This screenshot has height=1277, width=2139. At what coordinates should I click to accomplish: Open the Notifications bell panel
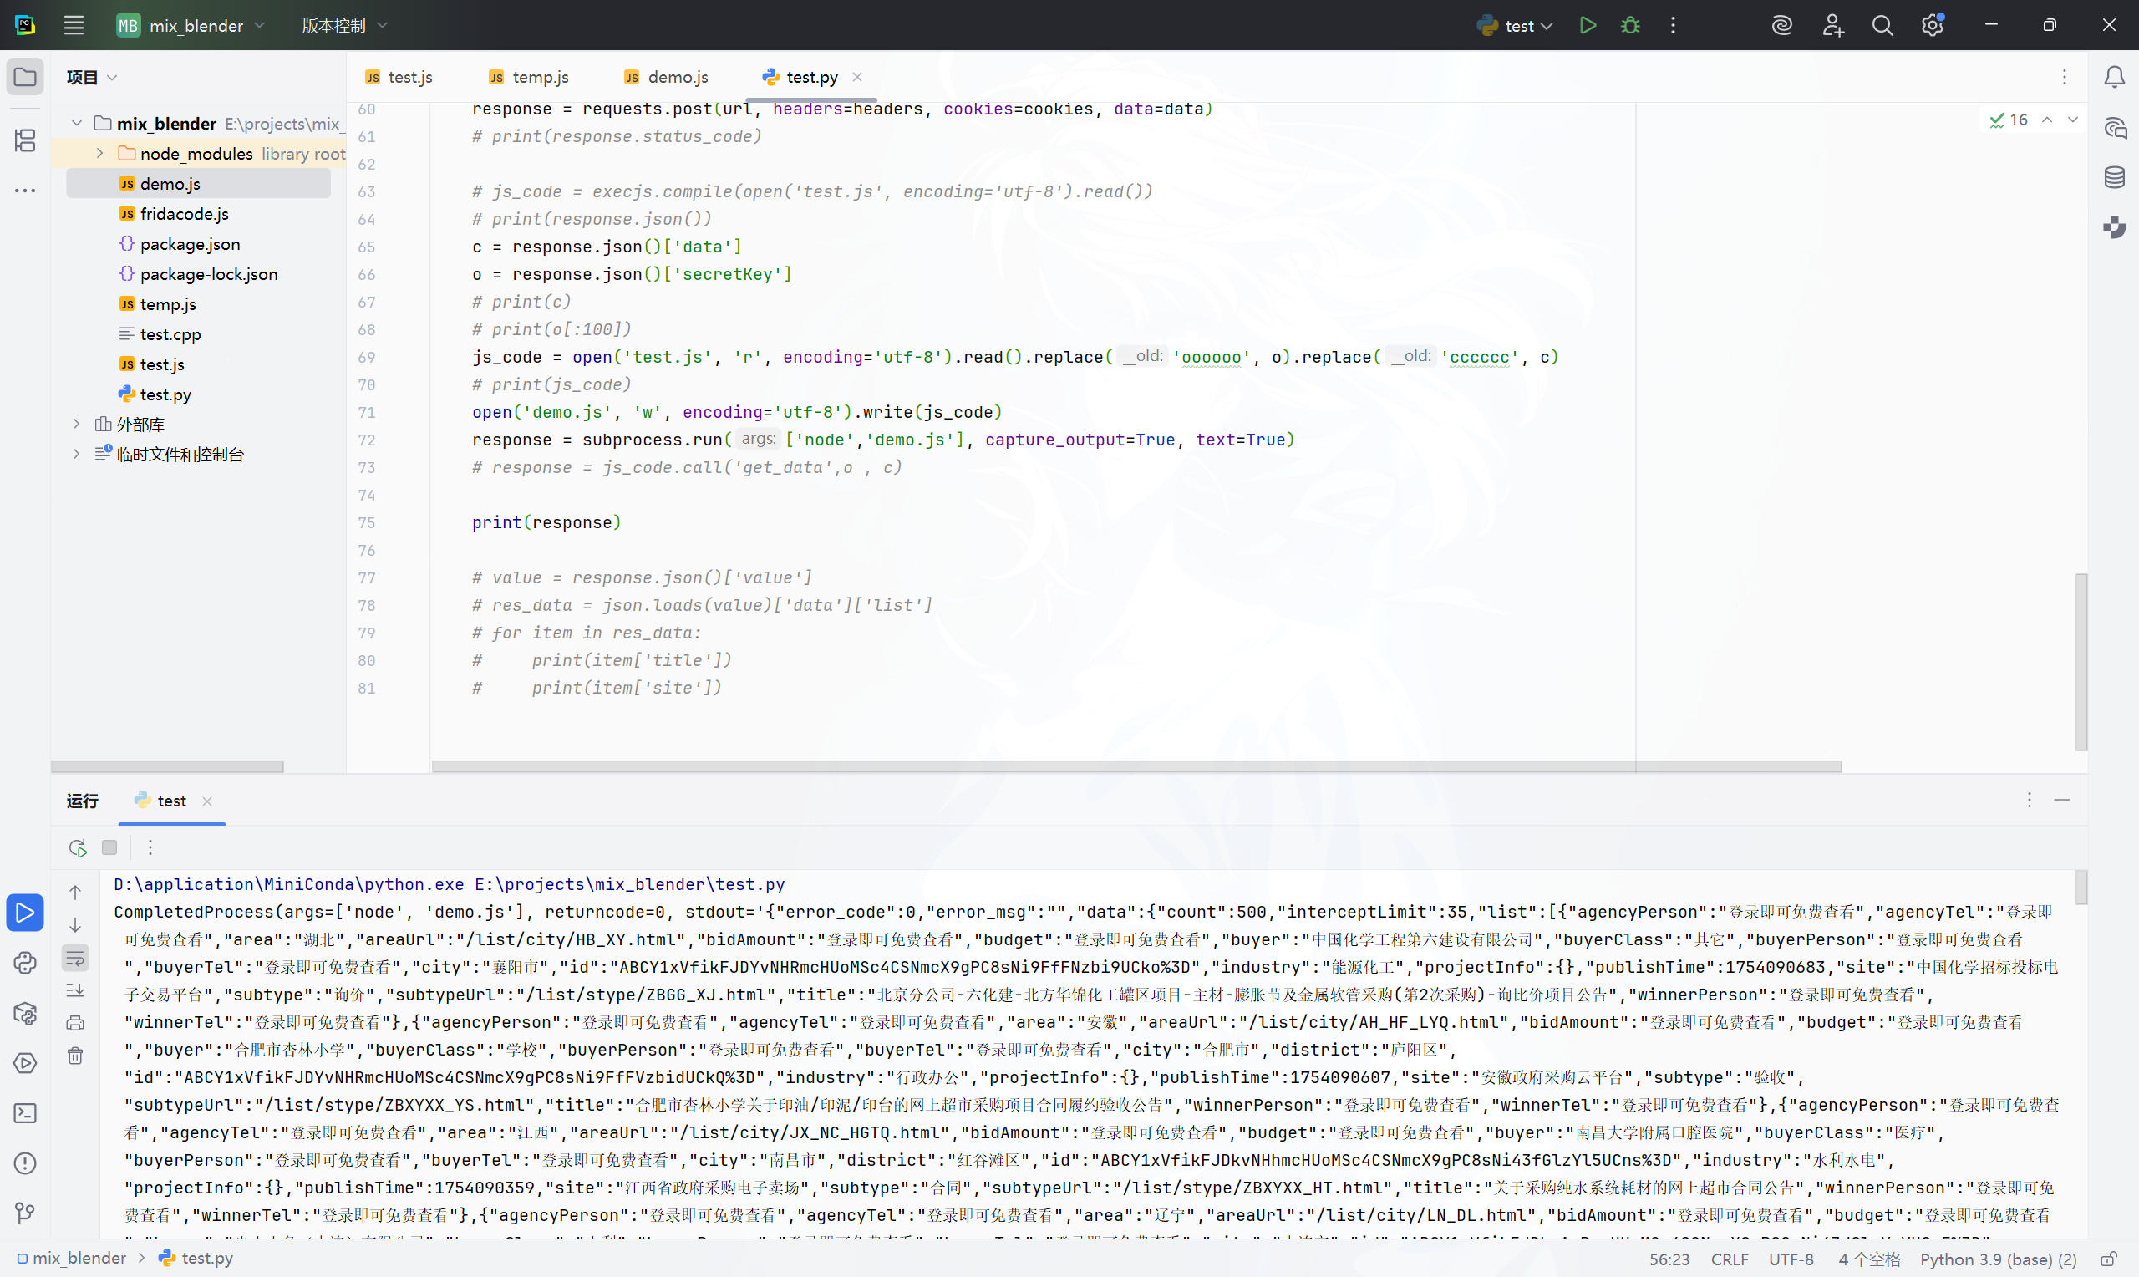2114,78
